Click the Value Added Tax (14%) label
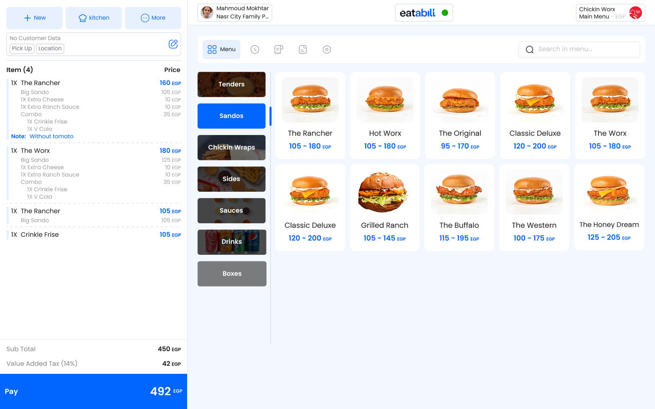The image size is (655, 409). tap(42, 364)
